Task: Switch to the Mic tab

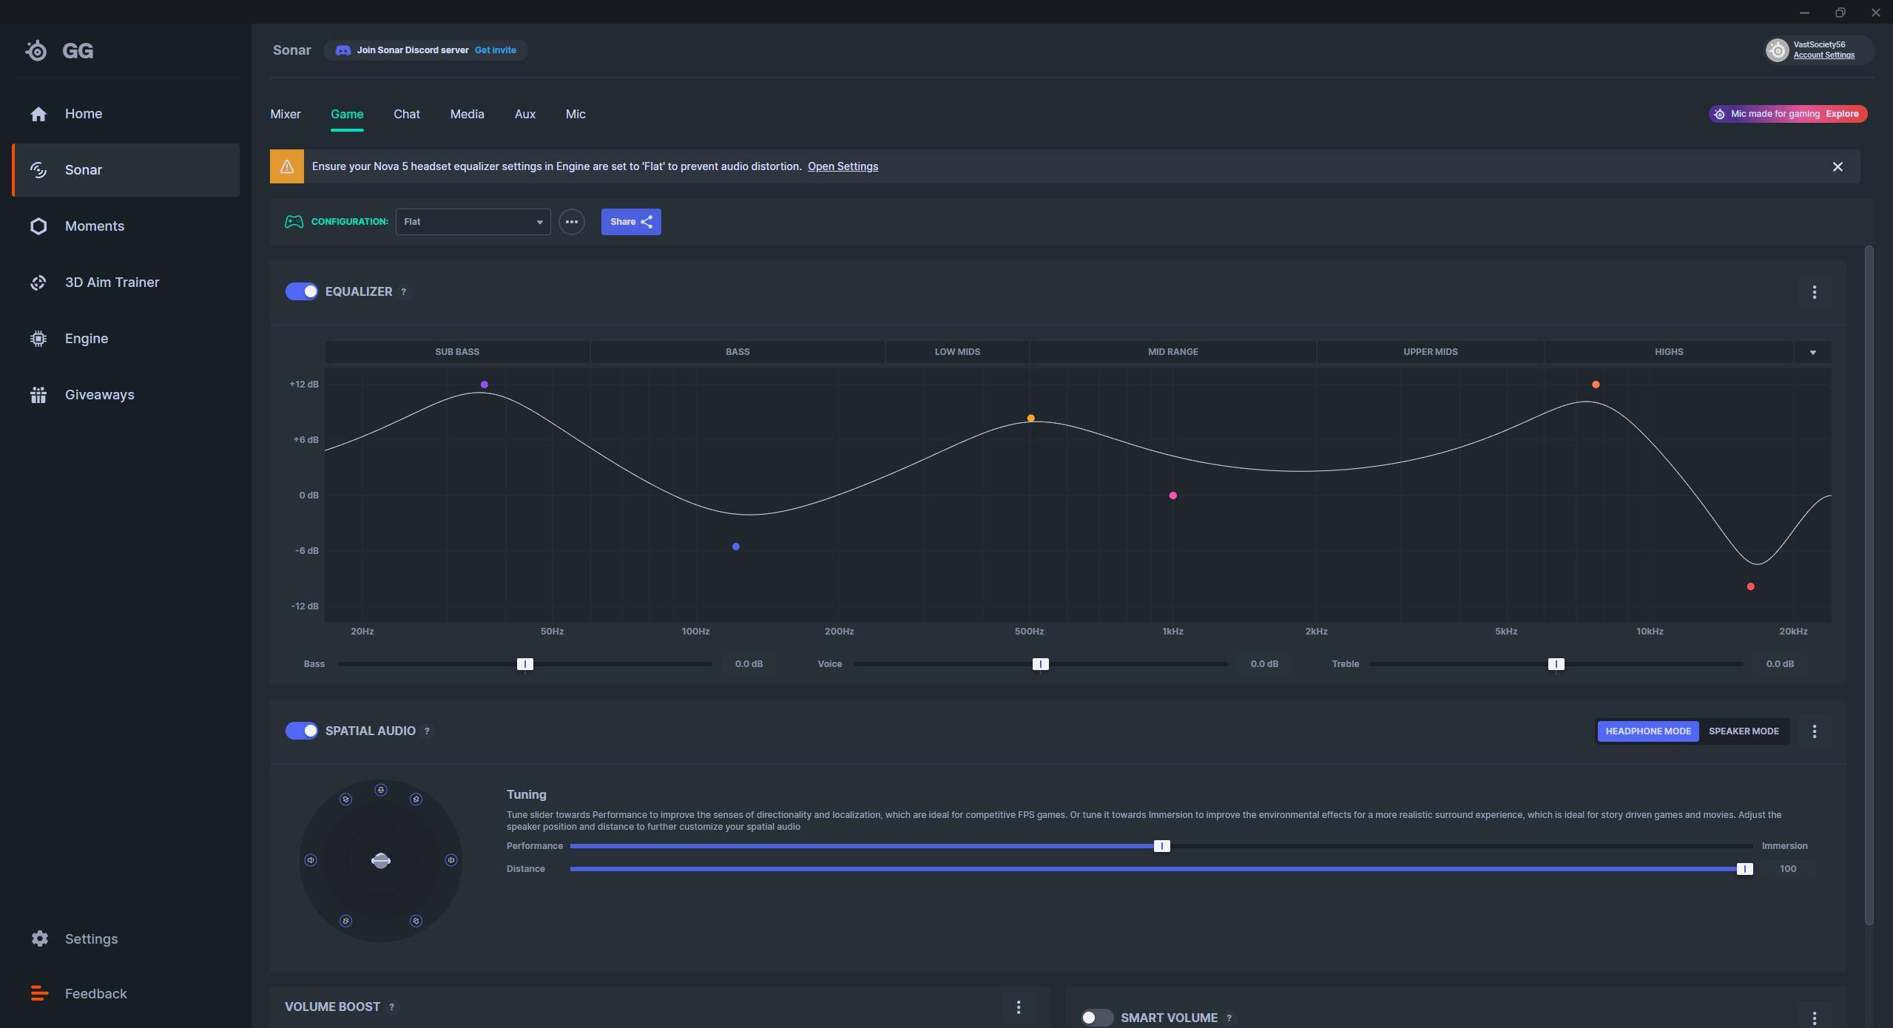Action: point(575,114)
